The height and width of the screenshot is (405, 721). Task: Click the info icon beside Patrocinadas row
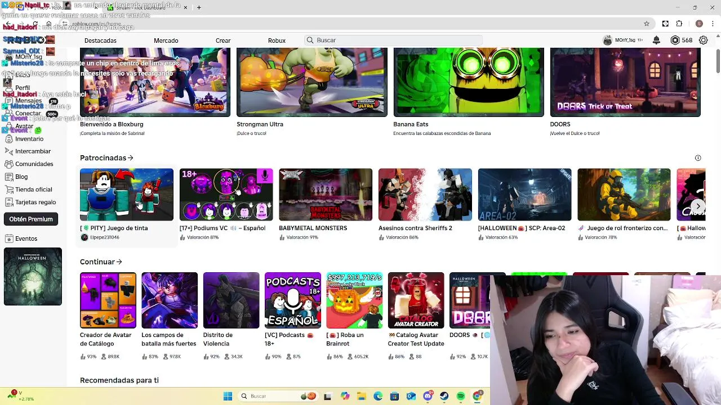[698, 158]
